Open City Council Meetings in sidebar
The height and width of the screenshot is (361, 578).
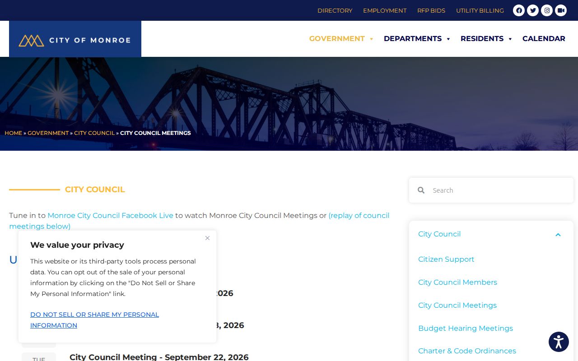coord(457,305)
